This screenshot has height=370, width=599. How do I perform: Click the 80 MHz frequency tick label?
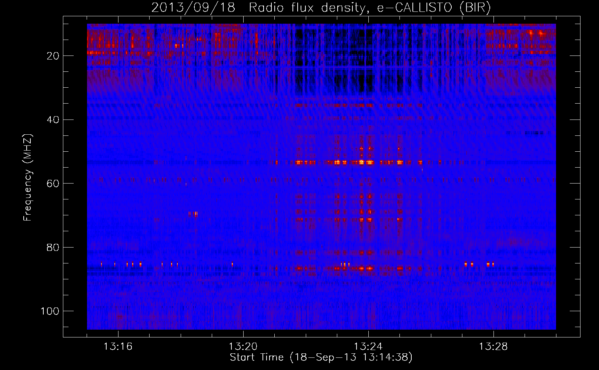tap(53, 247)
